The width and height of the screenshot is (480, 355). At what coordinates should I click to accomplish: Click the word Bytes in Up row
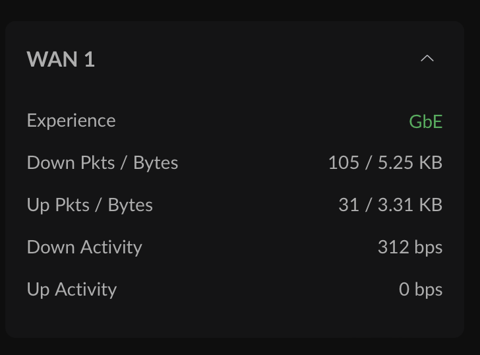[x=130, y=205]
